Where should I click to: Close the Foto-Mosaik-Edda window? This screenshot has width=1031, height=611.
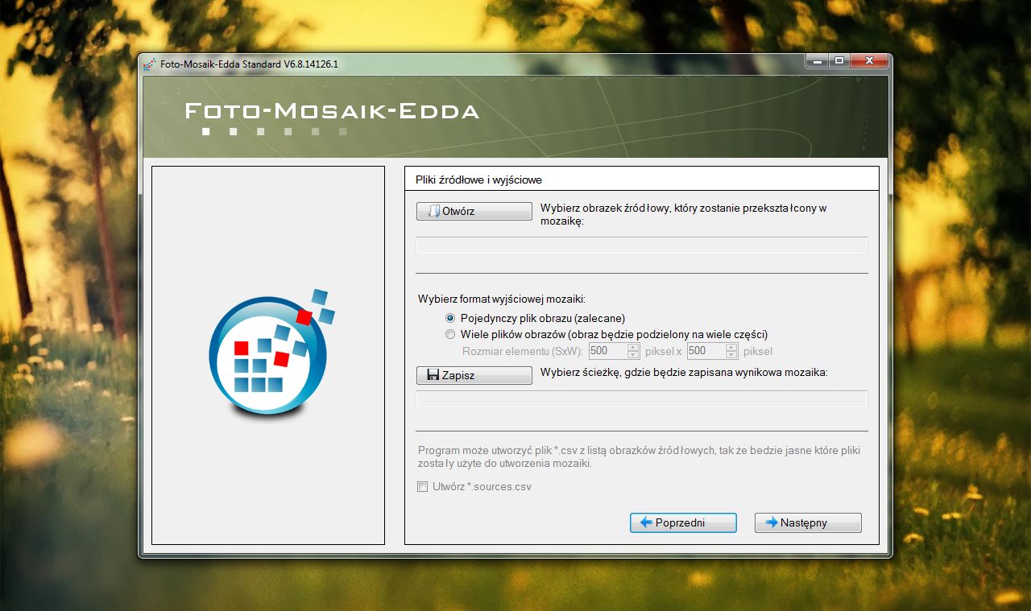point(869,61)
